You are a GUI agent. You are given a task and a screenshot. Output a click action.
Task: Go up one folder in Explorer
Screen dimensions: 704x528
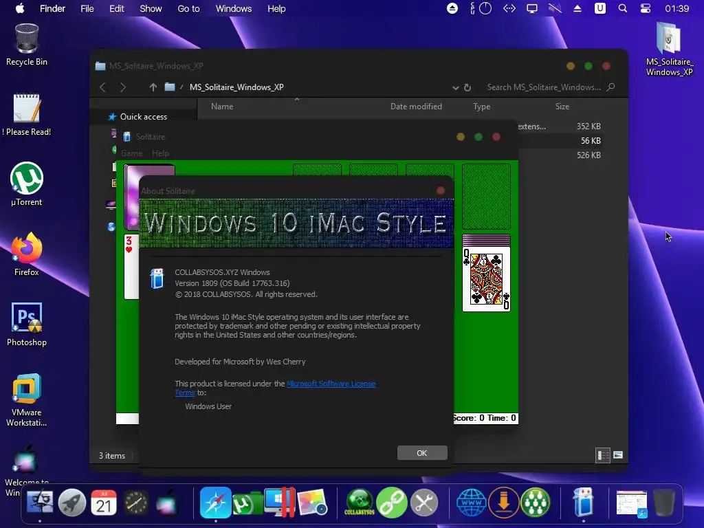click(x=153, y=87)
